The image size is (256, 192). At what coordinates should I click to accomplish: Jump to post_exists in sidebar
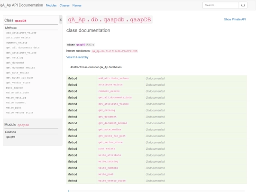click(x=14, y=88)
